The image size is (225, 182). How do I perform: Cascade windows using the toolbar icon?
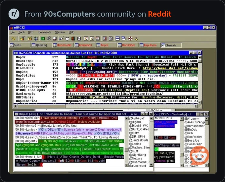click(x=123, y=38)
